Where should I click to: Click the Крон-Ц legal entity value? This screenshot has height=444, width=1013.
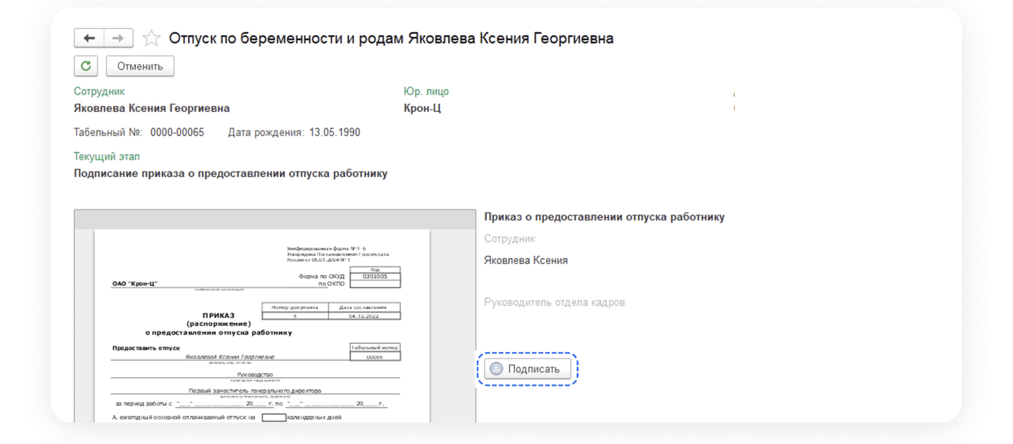pyautogui.click(x=422, y=108)
